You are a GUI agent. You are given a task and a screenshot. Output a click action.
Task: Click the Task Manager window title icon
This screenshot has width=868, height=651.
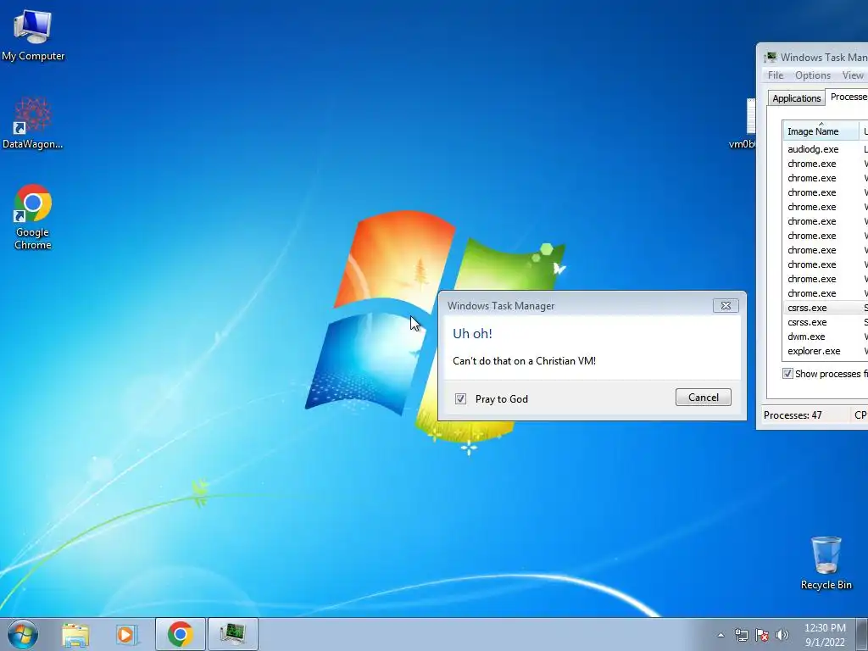pos(770,58)
